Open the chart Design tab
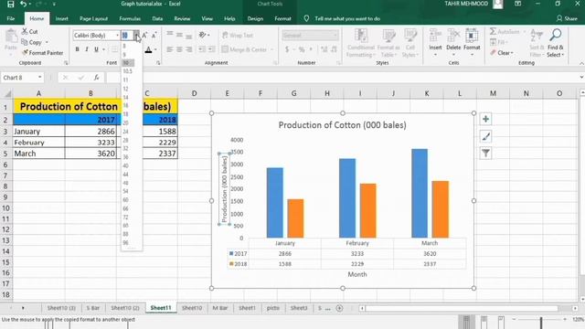The width and height of the screenshot is (585, 329). point(255,18)
